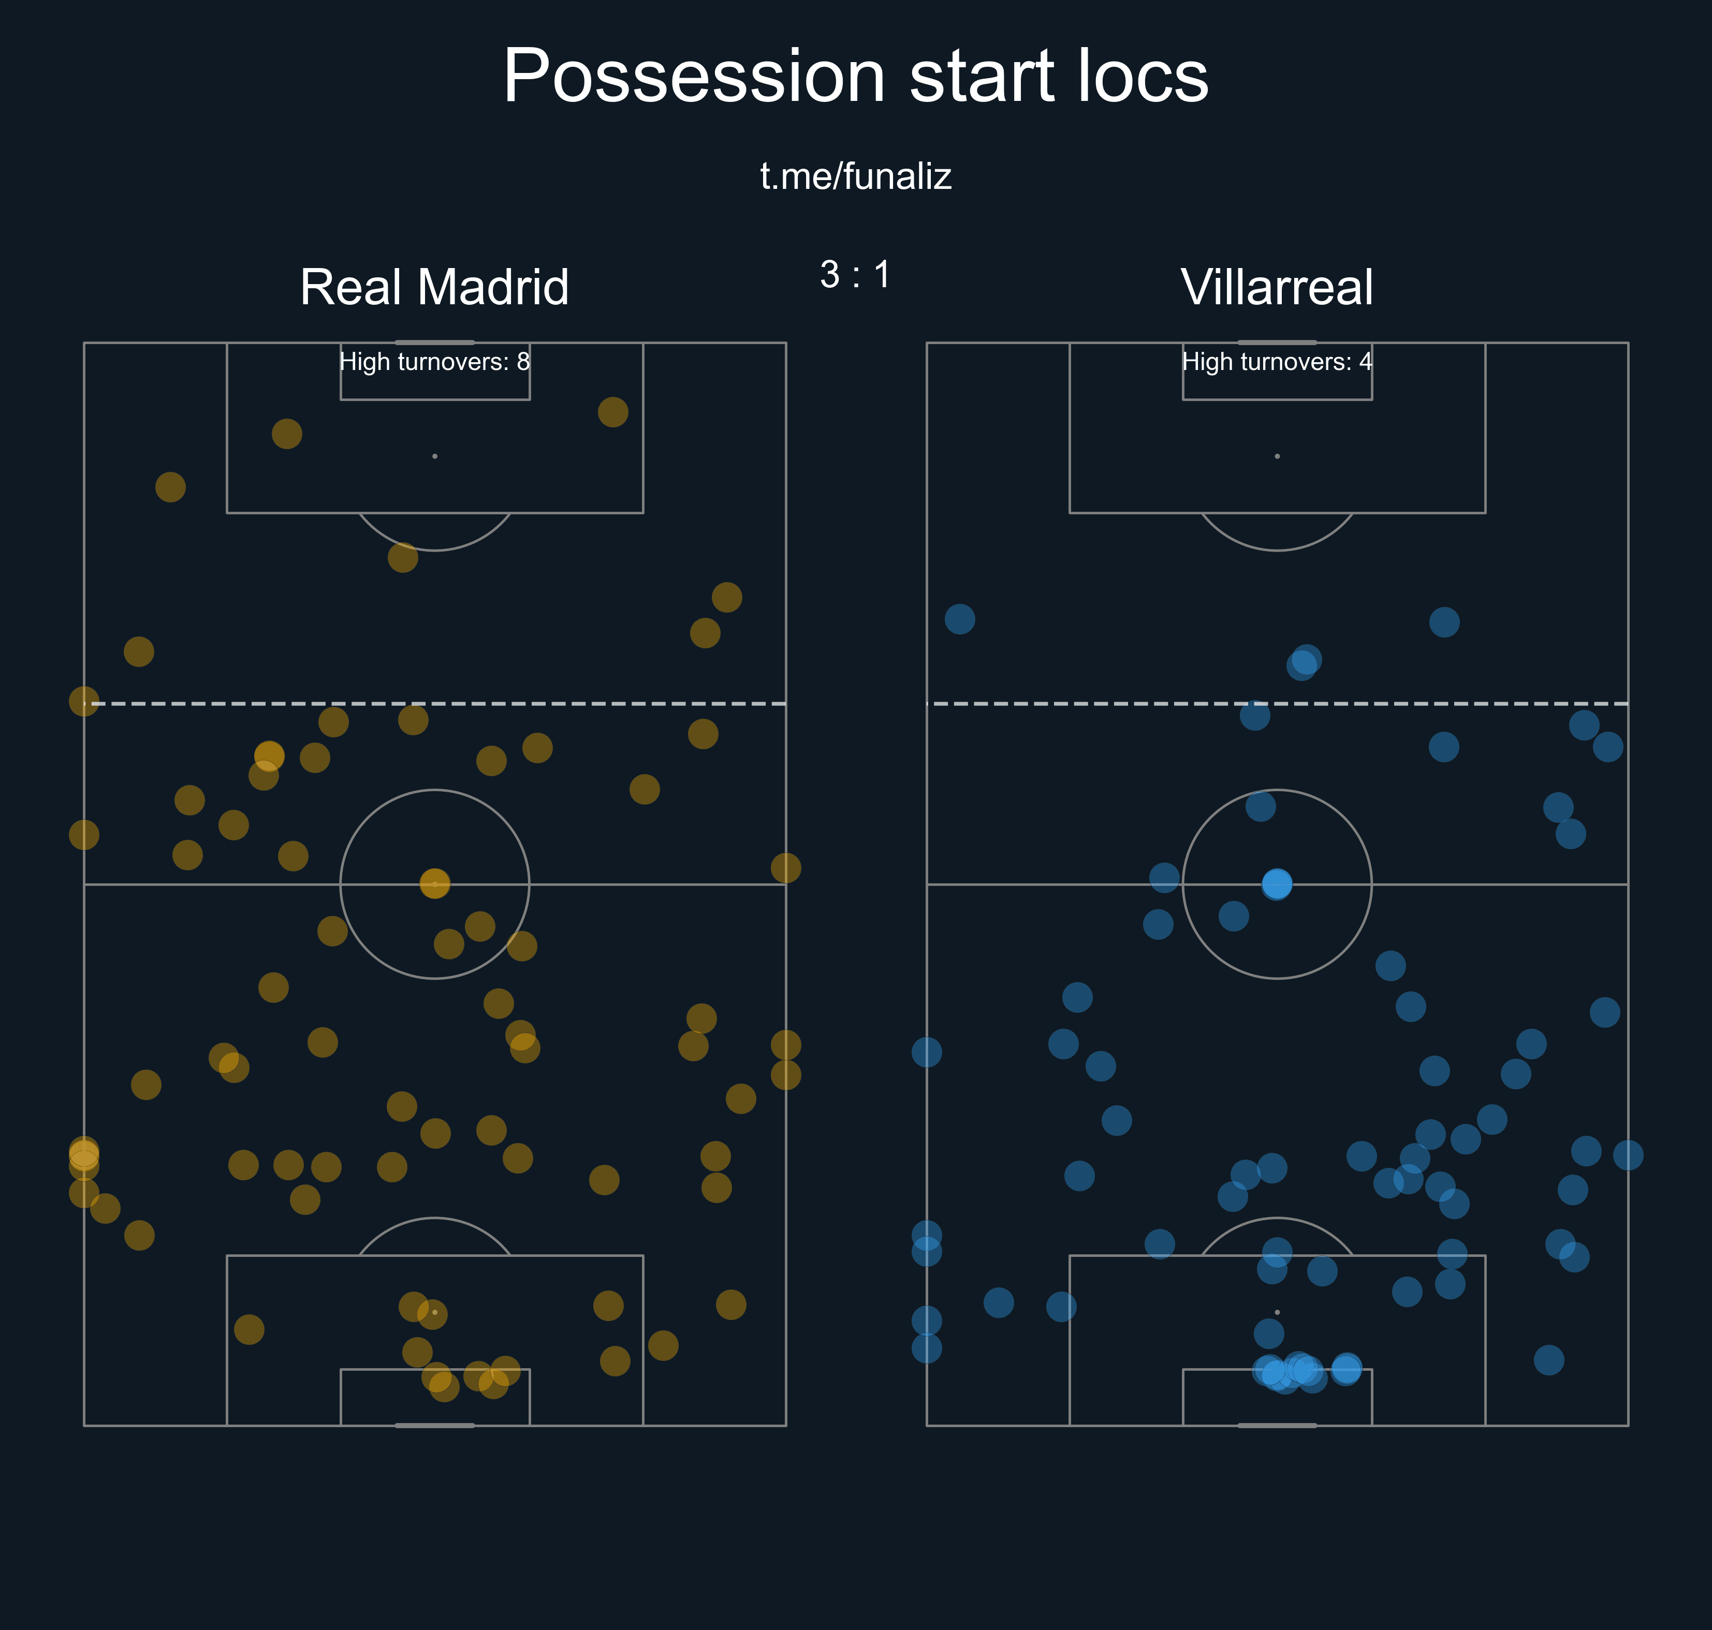Select the bright orange dot at Real Madrid's center spot

(434, 884)
